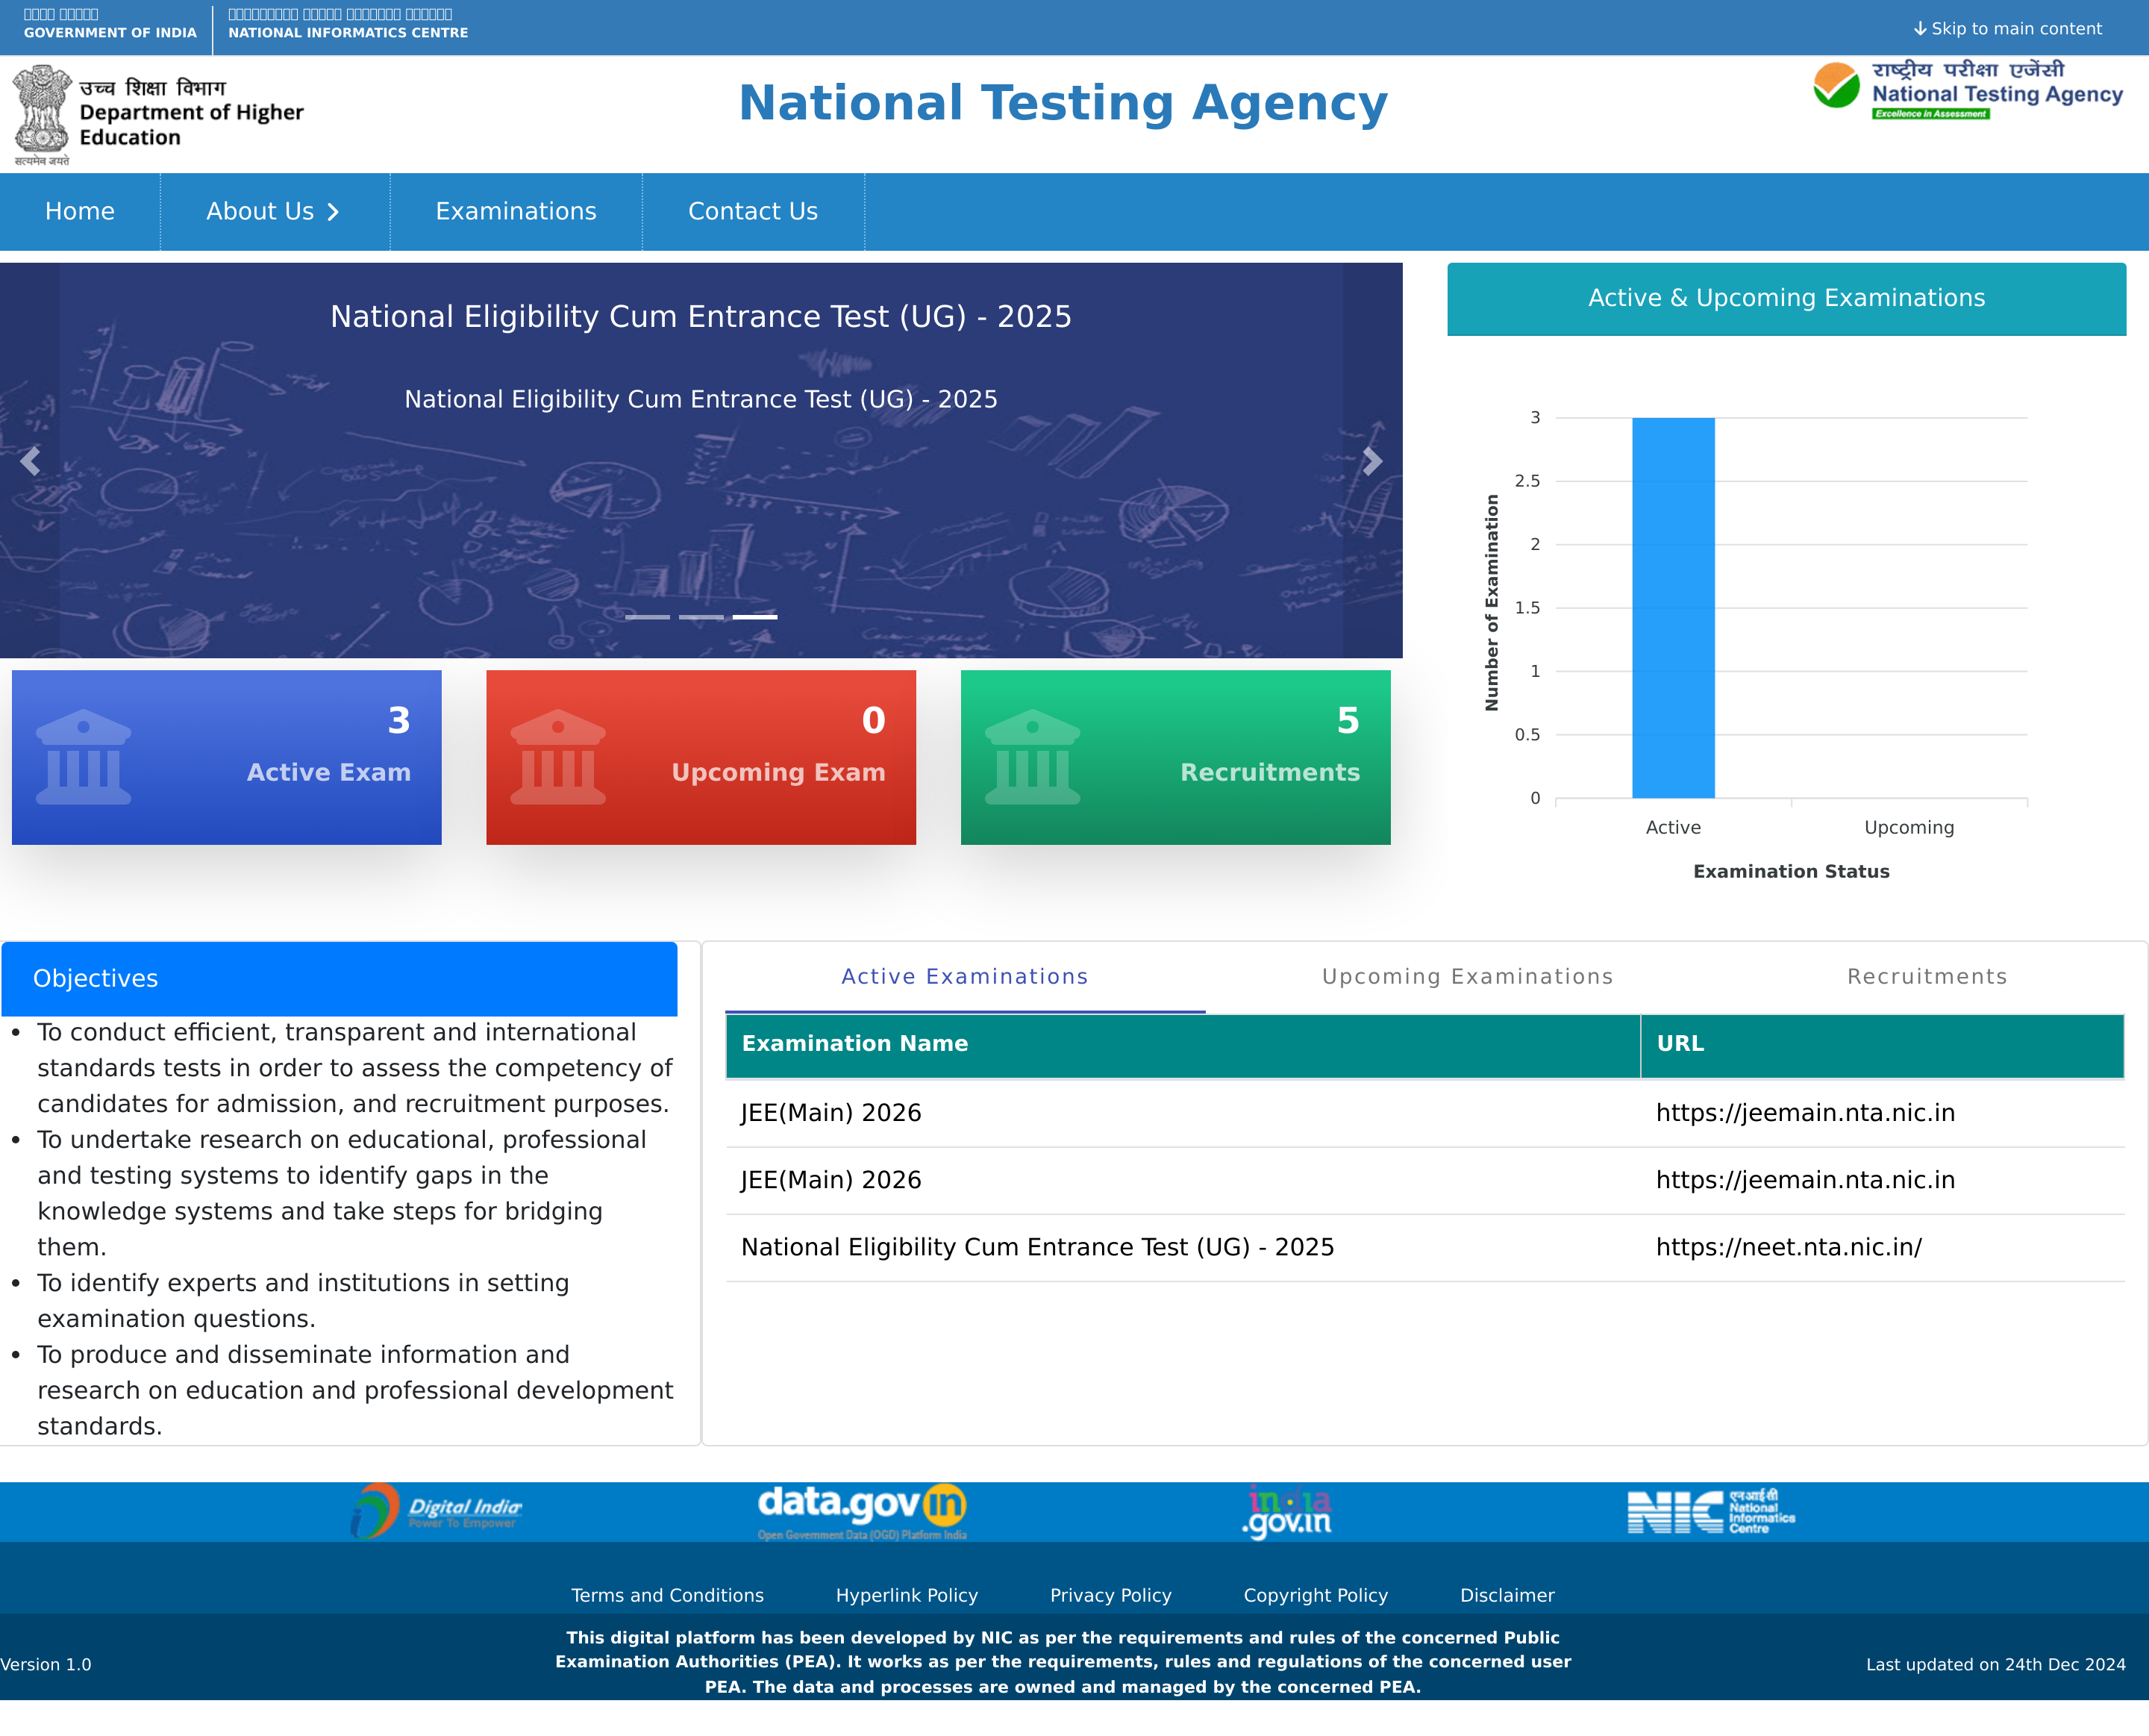Screen dimensions: 2149x1736
Task: Open the Digital India logo link
Action: coord(436,1512)
